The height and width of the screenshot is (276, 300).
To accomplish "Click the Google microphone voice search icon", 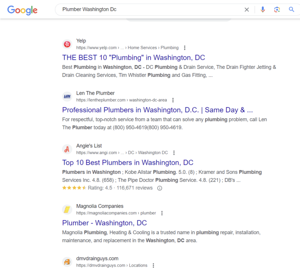I will (263, 9).
